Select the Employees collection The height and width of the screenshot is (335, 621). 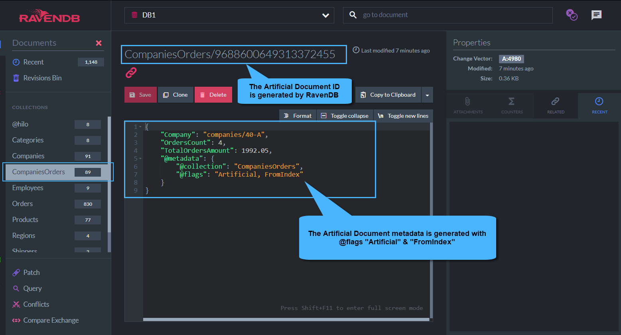point(56,188)
